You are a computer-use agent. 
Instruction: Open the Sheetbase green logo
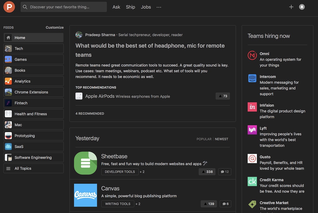[85, 163]
